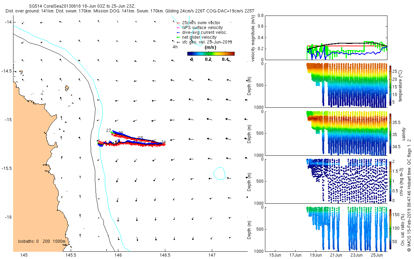Click the track day marker '26'
This screenshot has height=259, width=414.
121,133
